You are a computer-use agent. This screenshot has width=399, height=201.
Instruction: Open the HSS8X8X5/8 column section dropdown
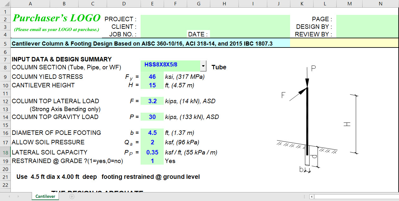[204, 66]
